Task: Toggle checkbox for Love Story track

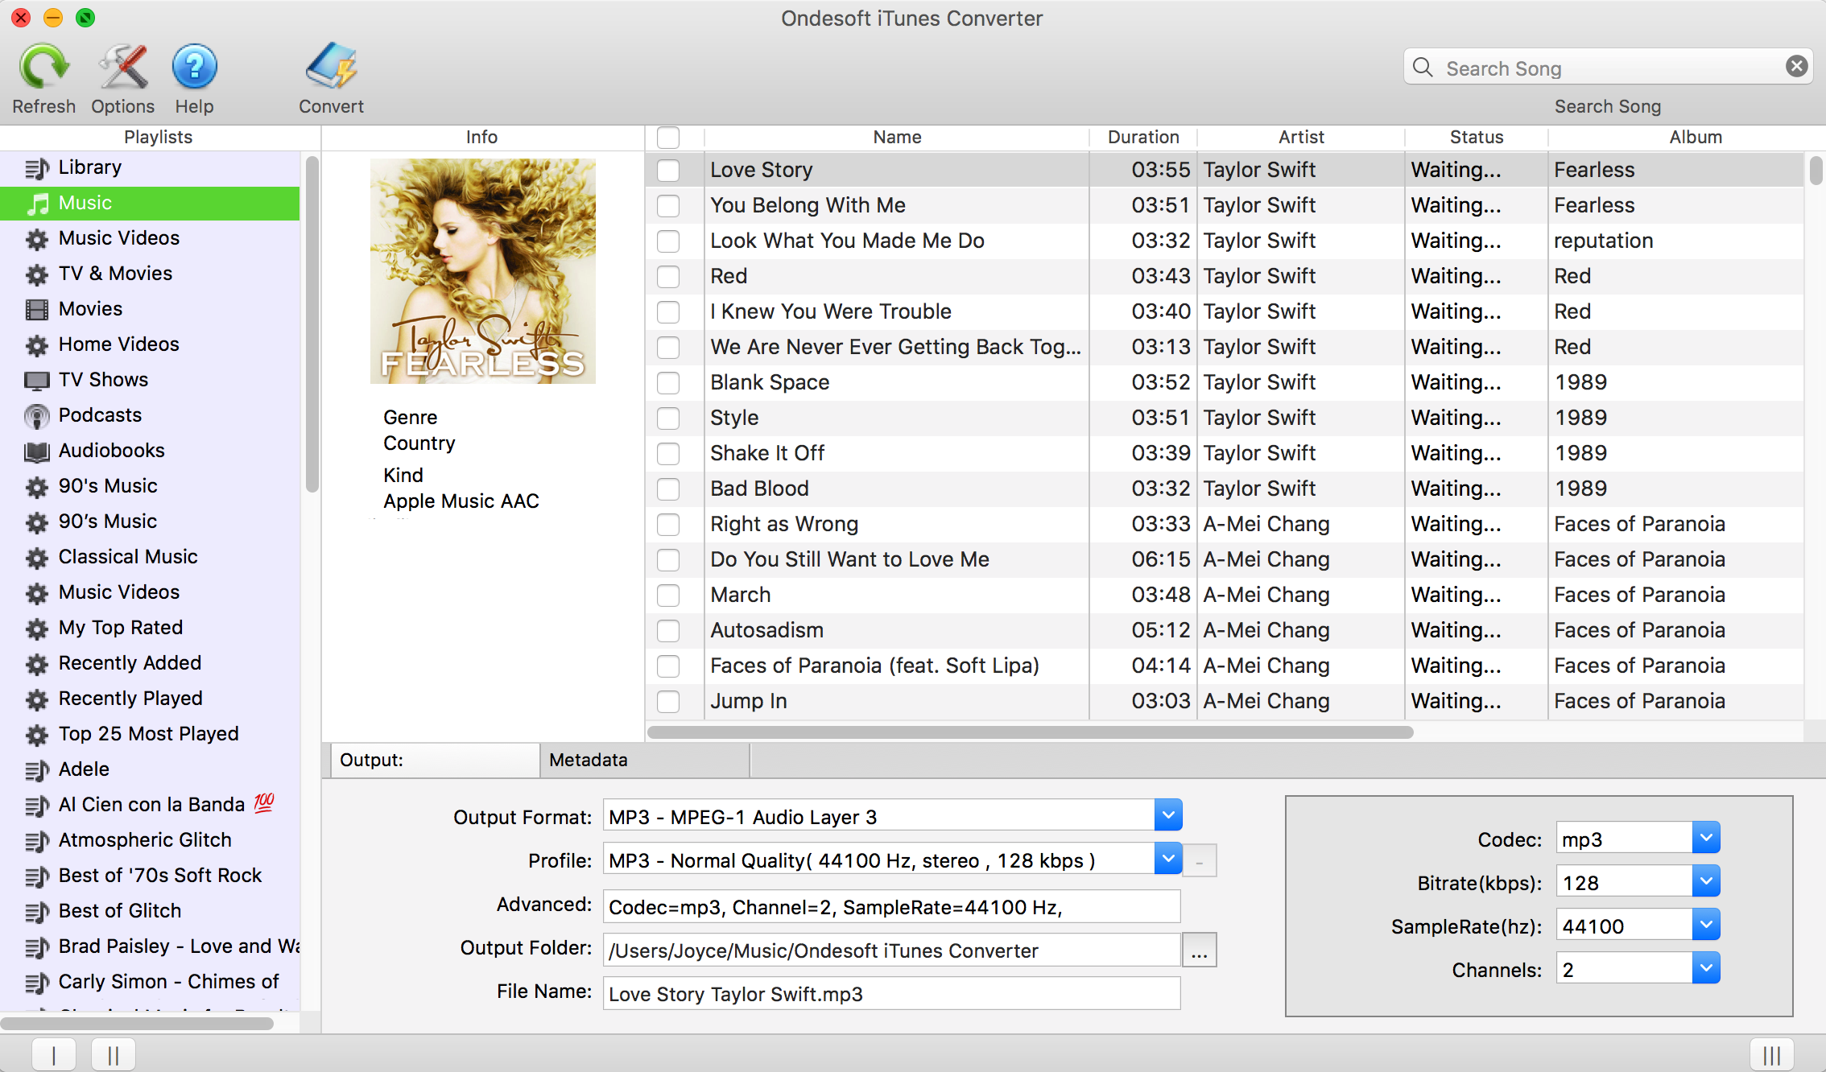Action: tap(668, 170)
